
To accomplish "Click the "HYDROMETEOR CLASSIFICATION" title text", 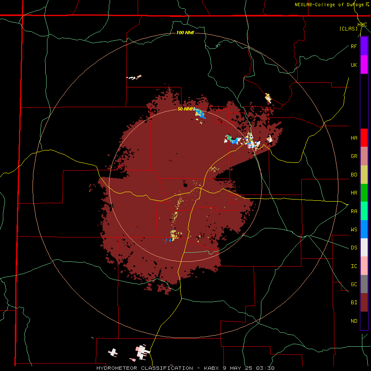I will [145, 368].
